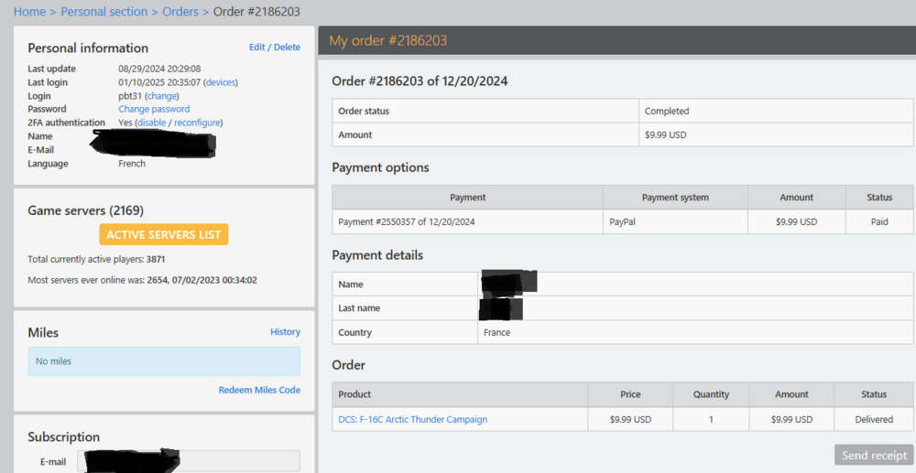
Task: Click the Product column header in Order table
Action: [x=354, y=394]
